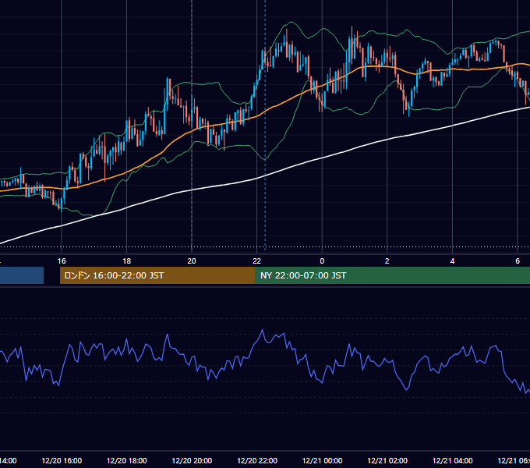The image size is (530, 468).
Task: Click the 12/21 04:00 time label
Action: coord(453,460)
